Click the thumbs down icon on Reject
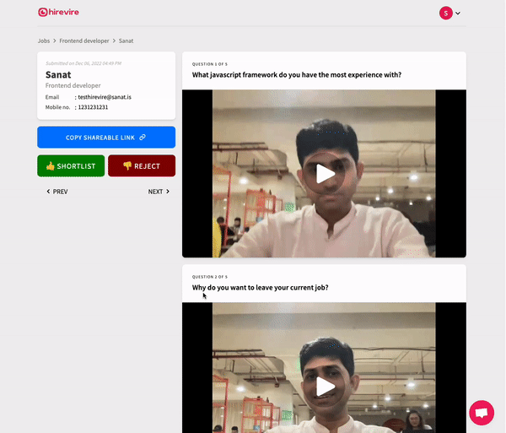The image size is (506, 433). (x=126, y=166)
